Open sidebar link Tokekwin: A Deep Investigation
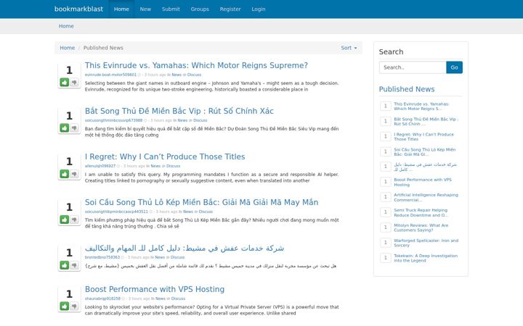The image size is (523, 326). 426,258
